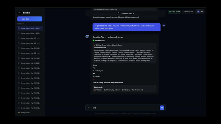Open the Apr 30 conversation
The image size is (221, 124).
coord(30,38)
